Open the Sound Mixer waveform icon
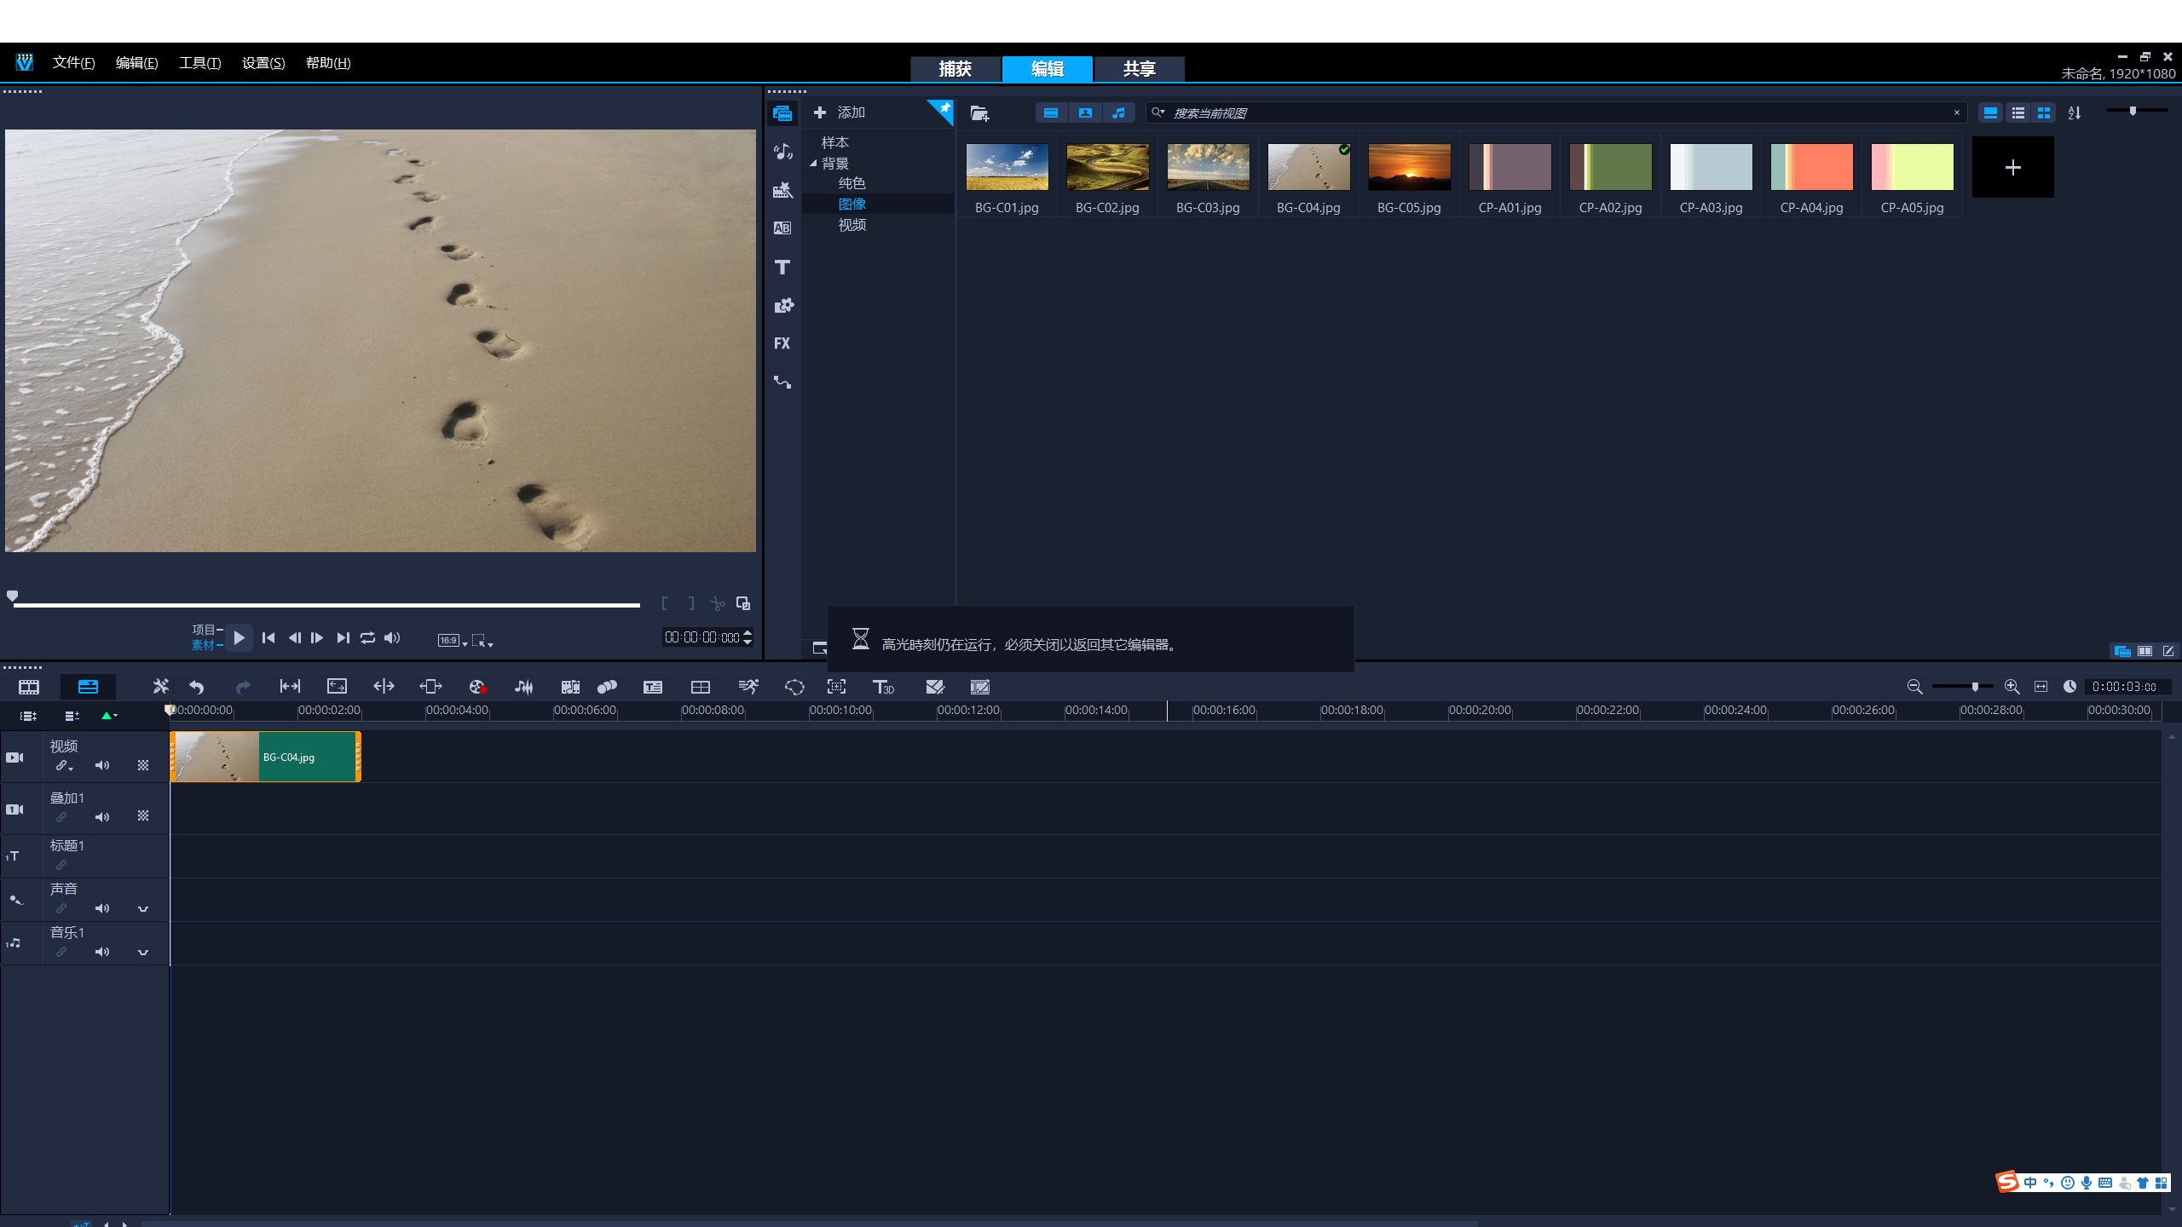The width and height of the screenshot is (2182, 1227). coord(524,687)
